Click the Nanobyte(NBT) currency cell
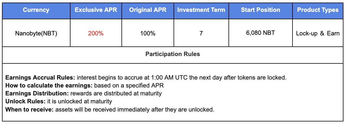 pyautogui.click(x=36, y=33)
